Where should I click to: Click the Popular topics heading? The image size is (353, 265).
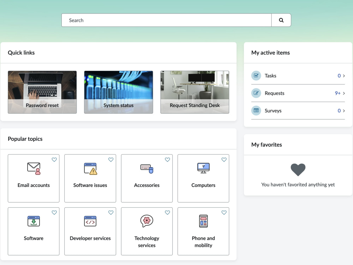pos(25,139)
